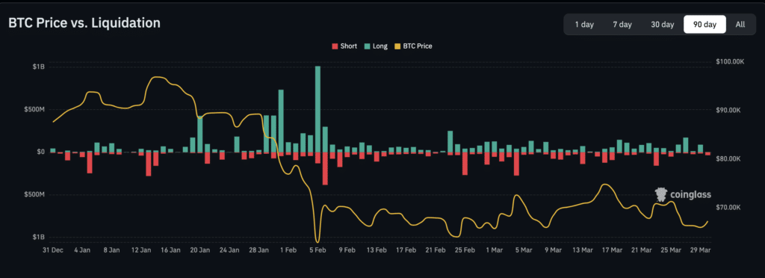Screen dimensions: 765x278
Task: Click the '5 Feb' date label
Action: click(318, 250)
